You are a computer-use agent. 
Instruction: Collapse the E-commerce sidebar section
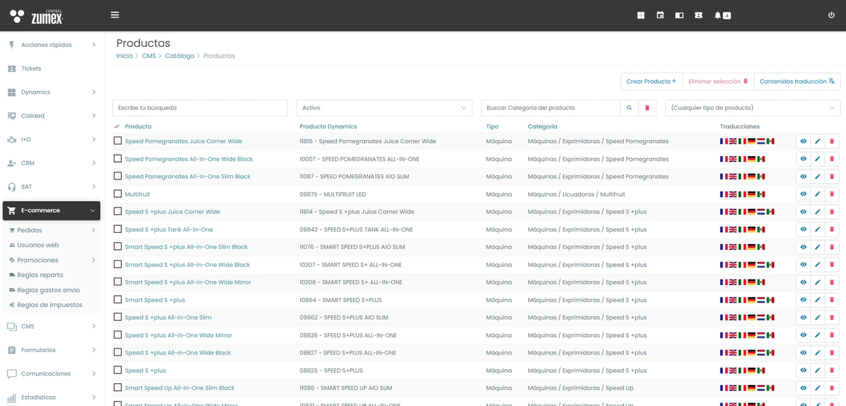(51, 211)
